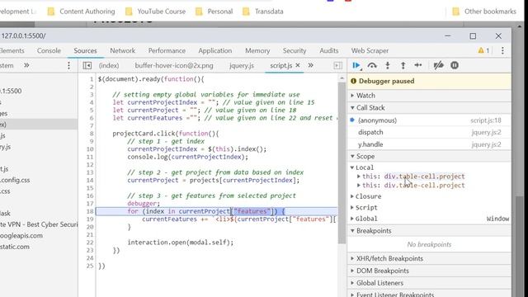Image resolution: width=528 pixels, height=297 pixels.
Task: Open YouTube Course bookmark folder
Action: coord(155,12)
